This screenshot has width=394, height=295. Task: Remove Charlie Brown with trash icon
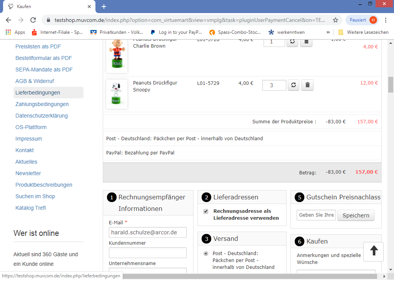point(306,41)
